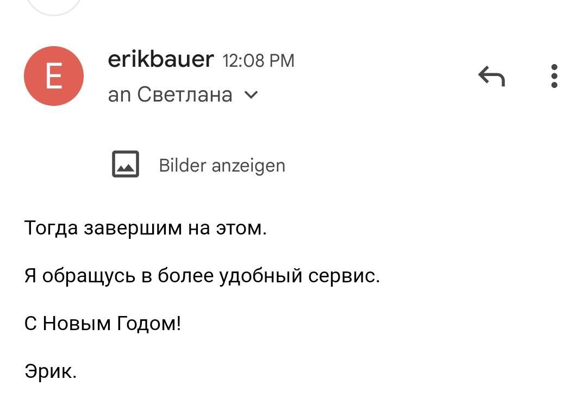Click the word Светлана in the recipient line

point(185,95)
